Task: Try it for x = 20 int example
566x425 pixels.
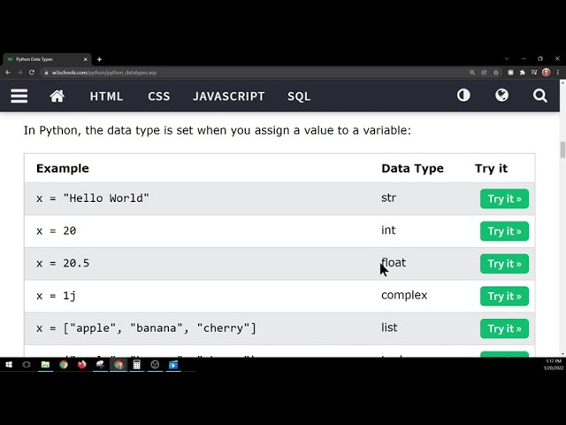Action: [504, 231]
